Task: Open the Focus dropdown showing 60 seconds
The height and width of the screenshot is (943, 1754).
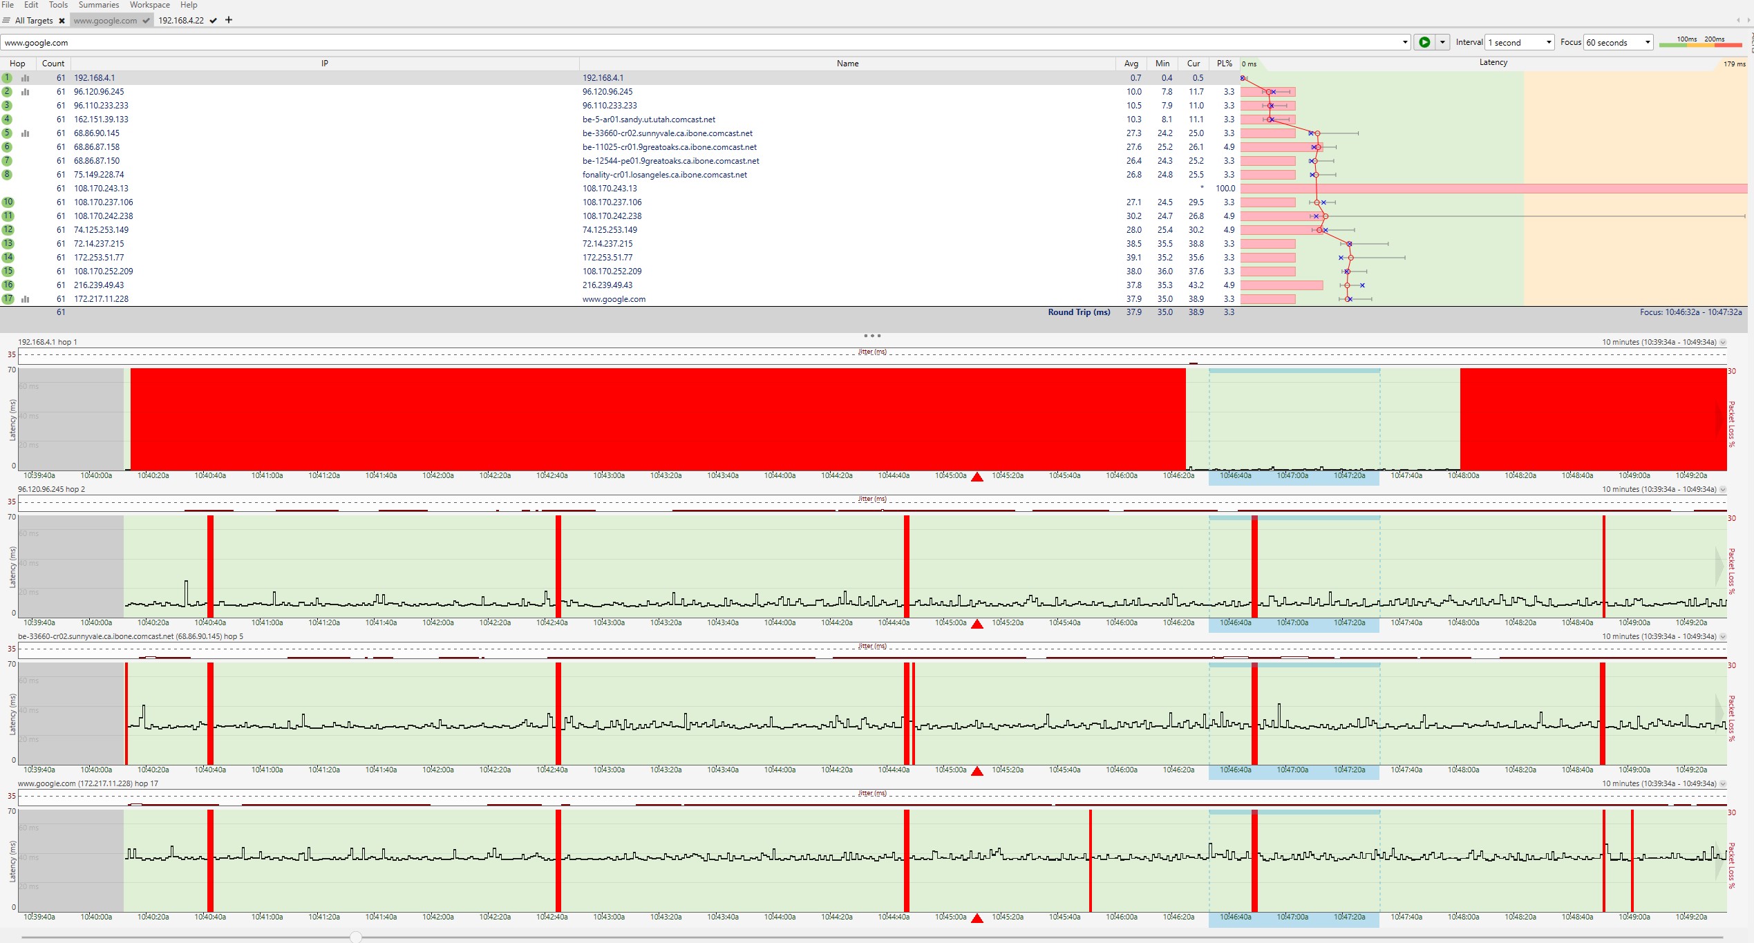Action: [1618, 42]
